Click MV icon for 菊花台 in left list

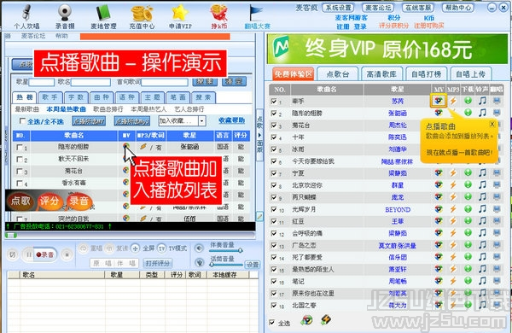[x=125, y=170]
